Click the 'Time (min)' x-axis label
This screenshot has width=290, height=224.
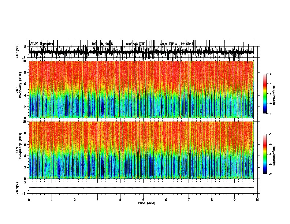point(146,203)
